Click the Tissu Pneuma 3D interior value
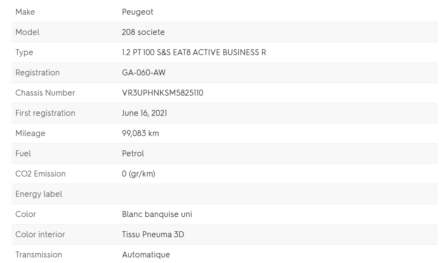 point(153,234)
